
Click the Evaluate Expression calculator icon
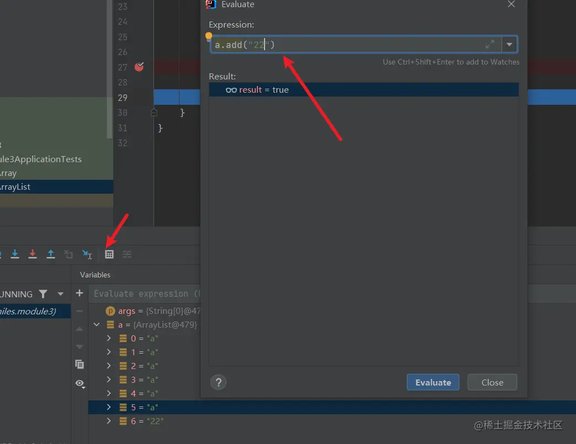(109, 254)
